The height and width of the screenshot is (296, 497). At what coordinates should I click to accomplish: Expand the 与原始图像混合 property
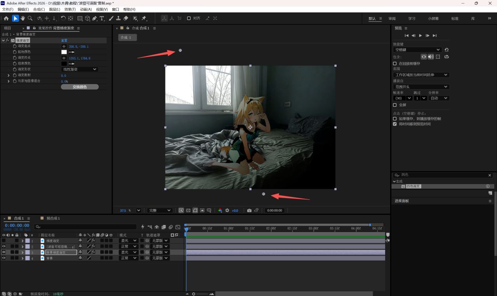(x=9, y=81)
